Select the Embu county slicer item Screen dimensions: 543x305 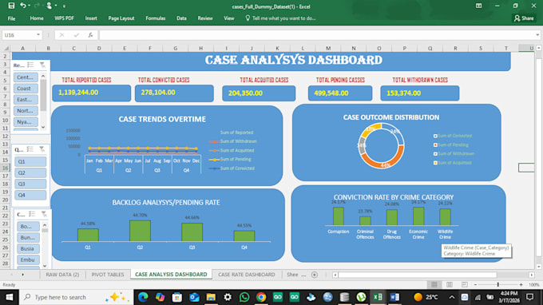click(28, 259)
